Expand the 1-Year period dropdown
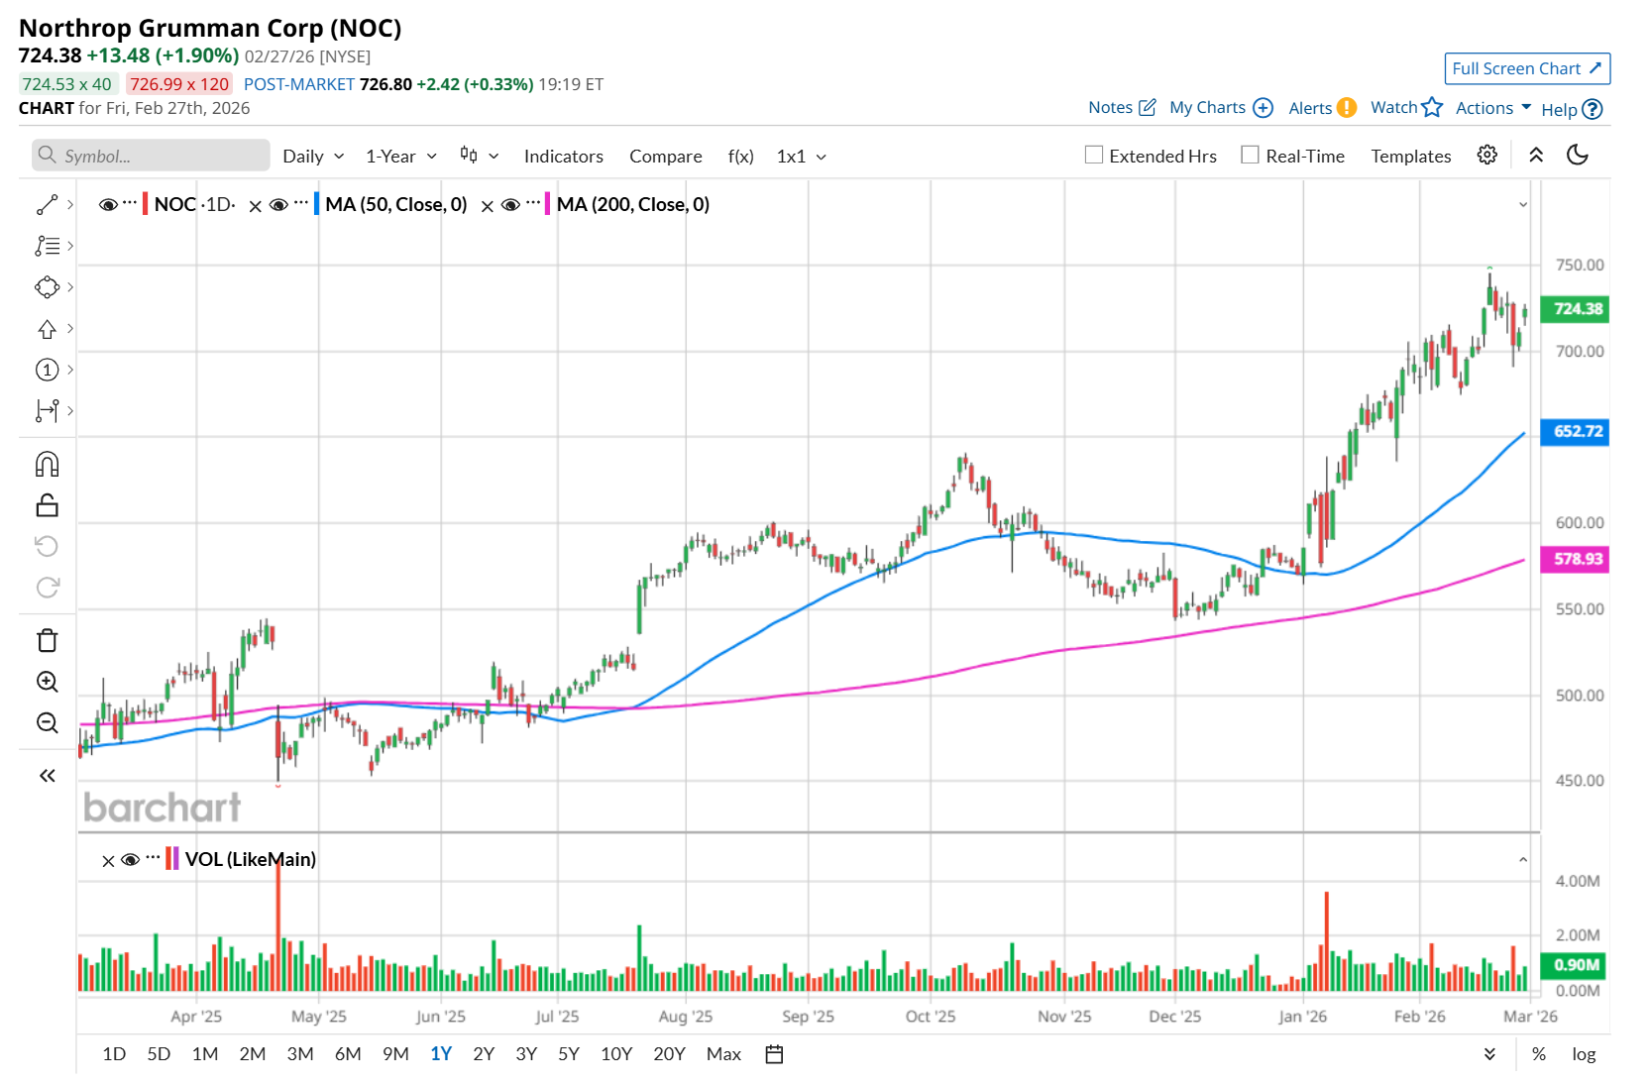The width and height of the screenshot is (1650, 1083). [400, 157]
